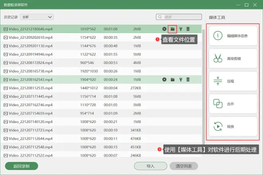The image size is (263, 175).
Task: Expand the history filter dropdown
Action: pos(37,17)
